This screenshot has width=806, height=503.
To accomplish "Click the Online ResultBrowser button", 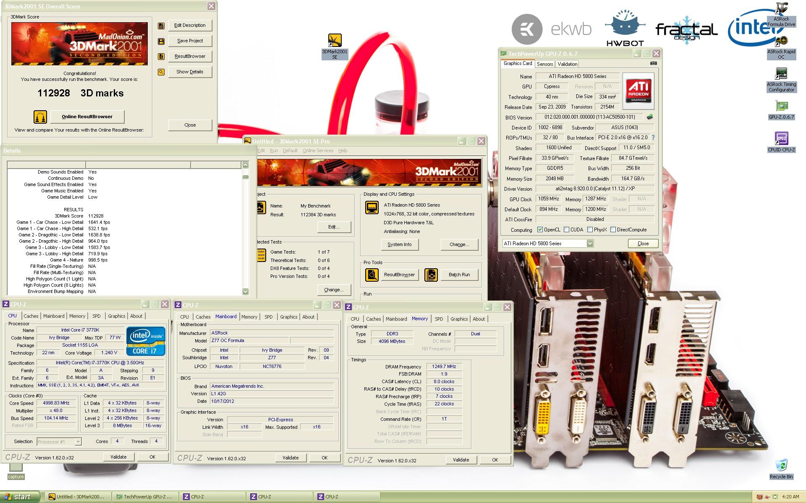I will coord(87,117).
